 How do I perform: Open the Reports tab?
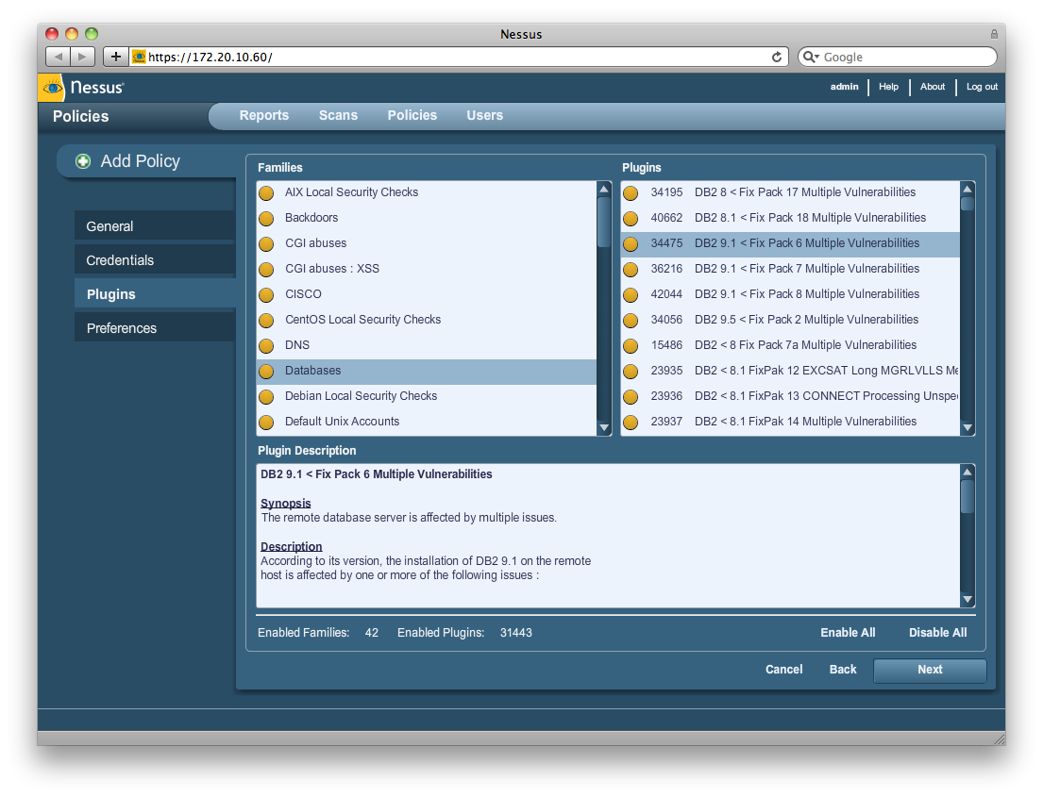tap(264, 115)
